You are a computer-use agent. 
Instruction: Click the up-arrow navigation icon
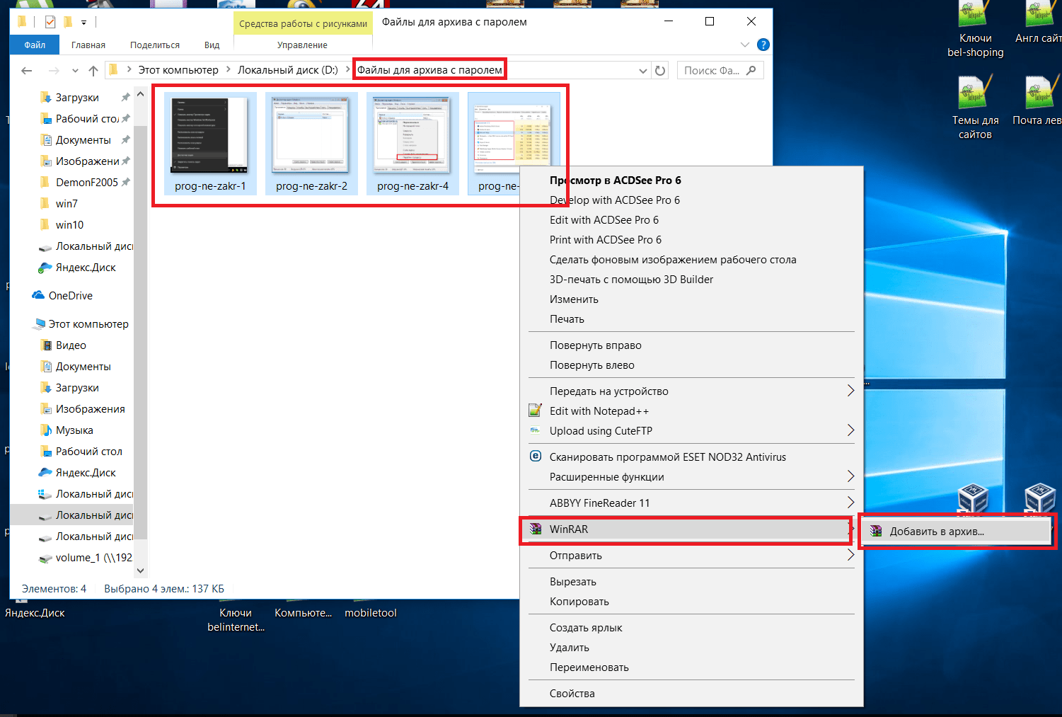point(93,70)
